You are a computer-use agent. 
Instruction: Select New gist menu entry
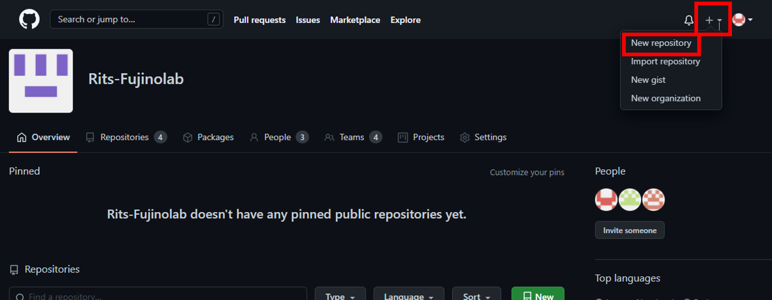tap(648, 80)
